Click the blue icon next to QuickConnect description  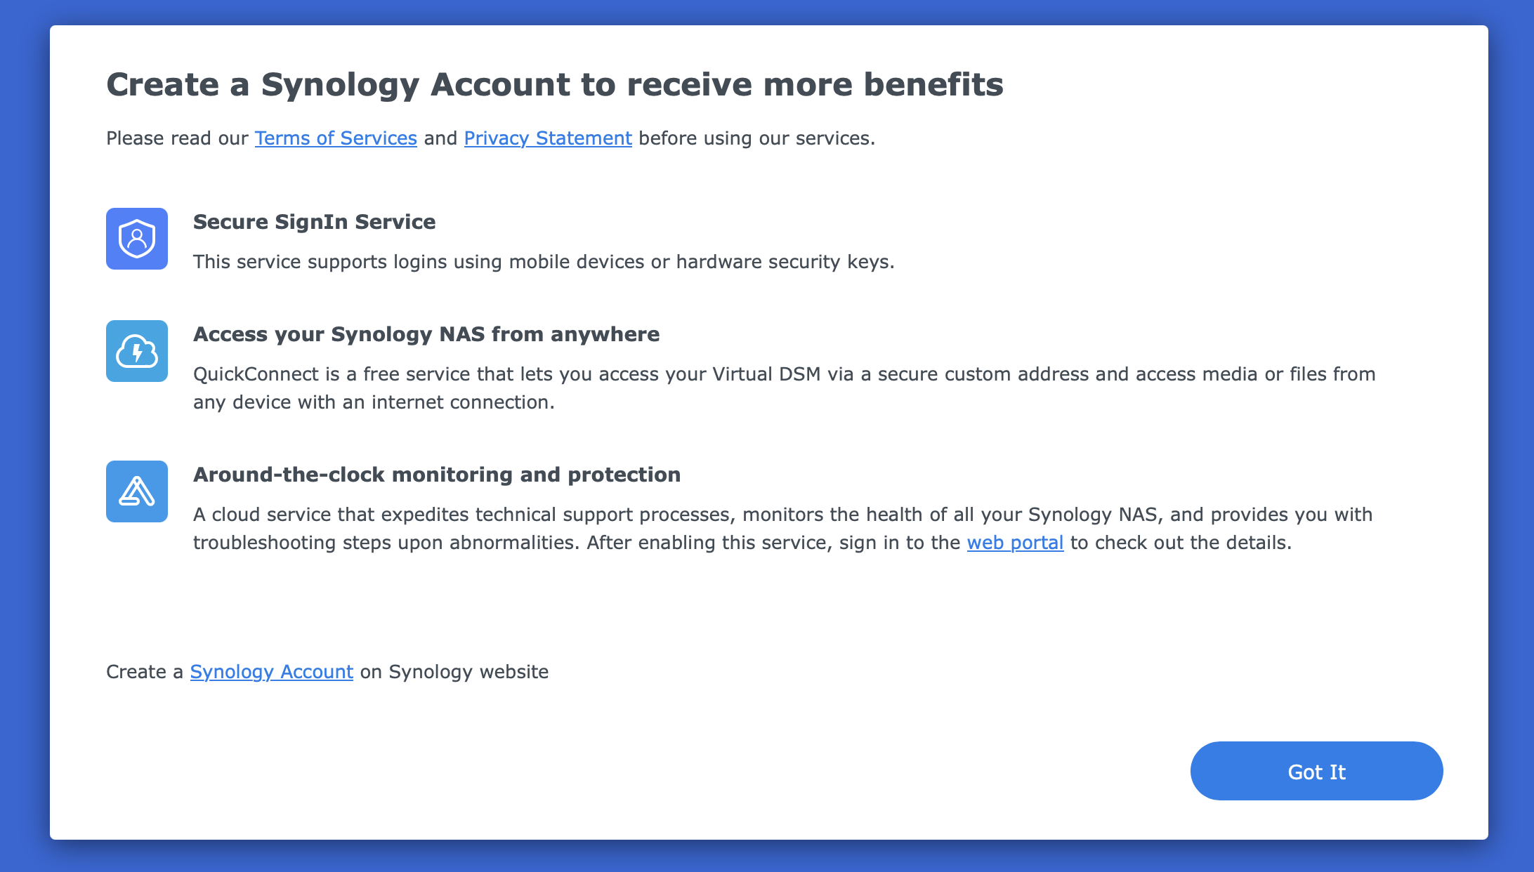pyautogui.click(x=136, y=351)
